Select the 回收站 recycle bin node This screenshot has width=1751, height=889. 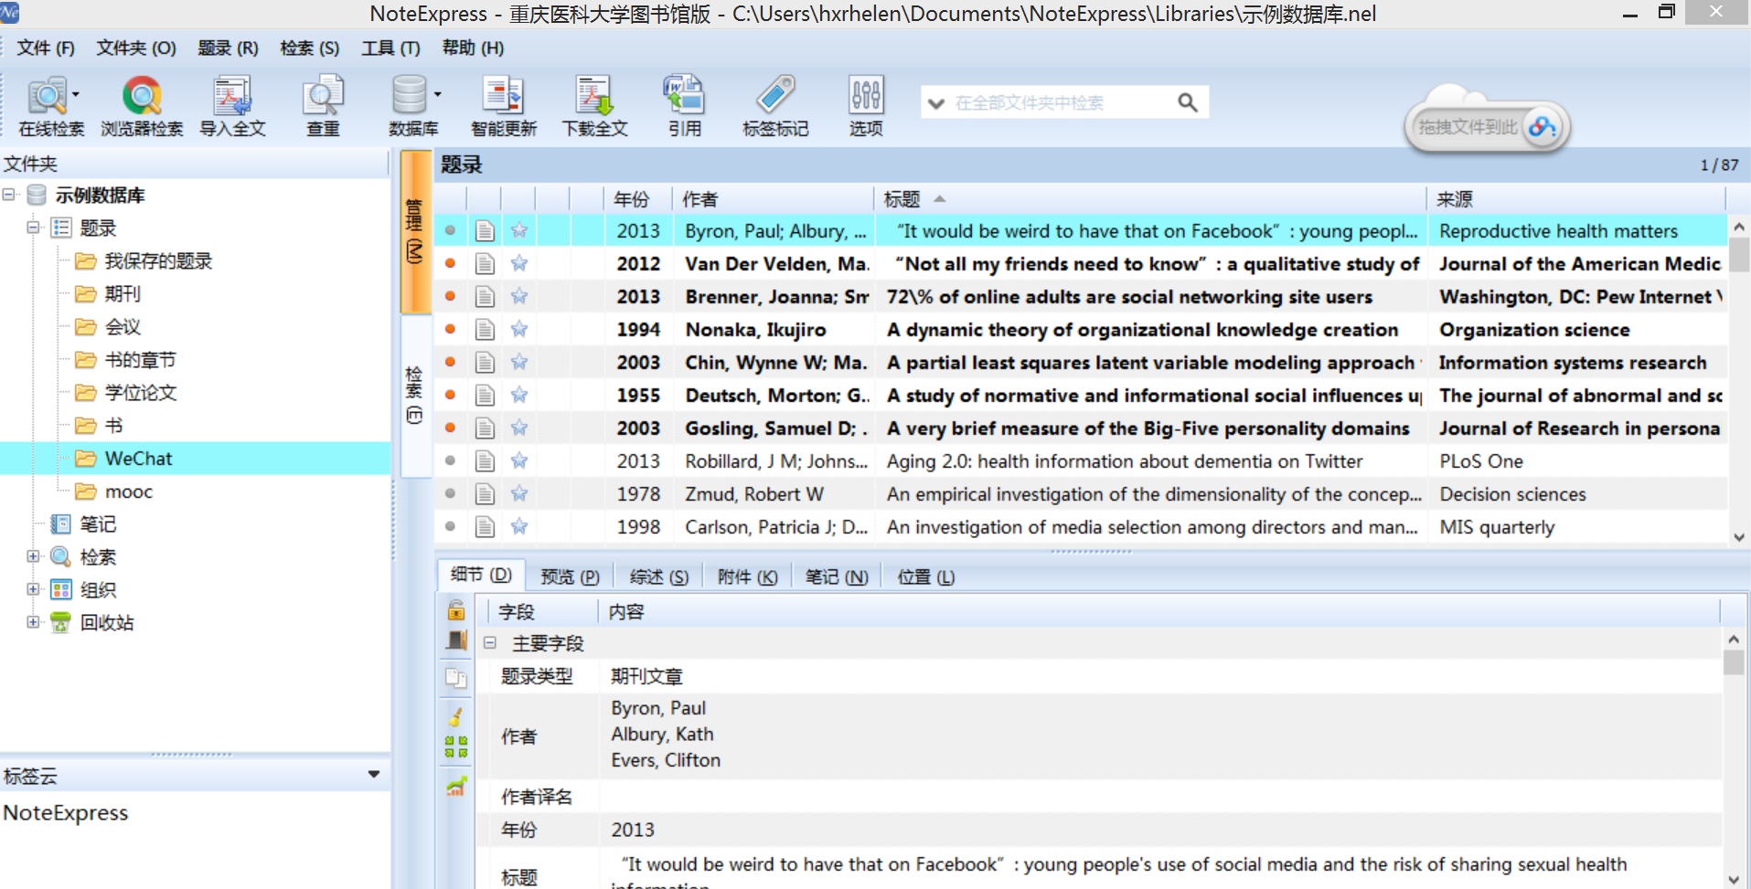(x=106, y=623)
